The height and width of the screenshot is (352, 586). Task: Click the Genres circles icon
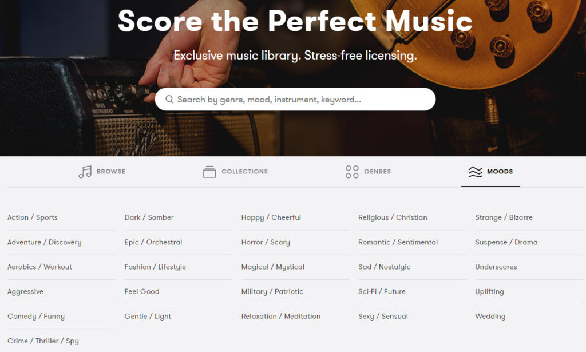pyautogui.click(x=351, y=171)
